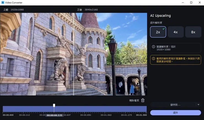The height and width of the screenshot is (120, 204).
Task: Click the purple timeline track bar
Action: tap(75, 109)
